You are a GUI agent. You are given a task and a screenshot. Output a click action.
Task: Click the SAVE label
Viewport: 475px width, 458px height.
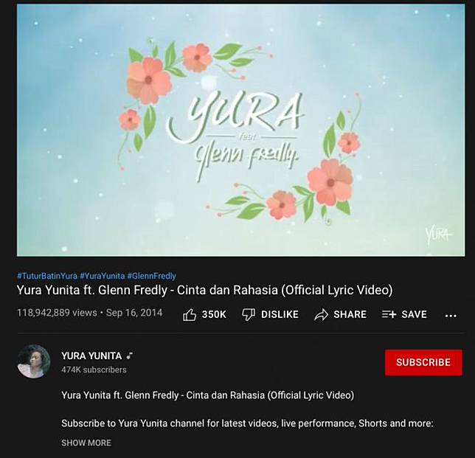pyautogui.click(x=414, y=314)
